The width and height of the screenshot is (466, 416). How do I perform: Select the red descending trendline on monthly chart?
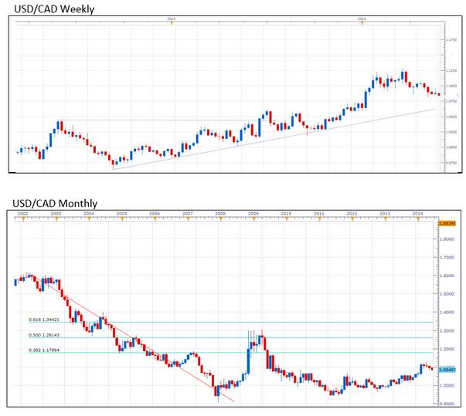(131, 337)
